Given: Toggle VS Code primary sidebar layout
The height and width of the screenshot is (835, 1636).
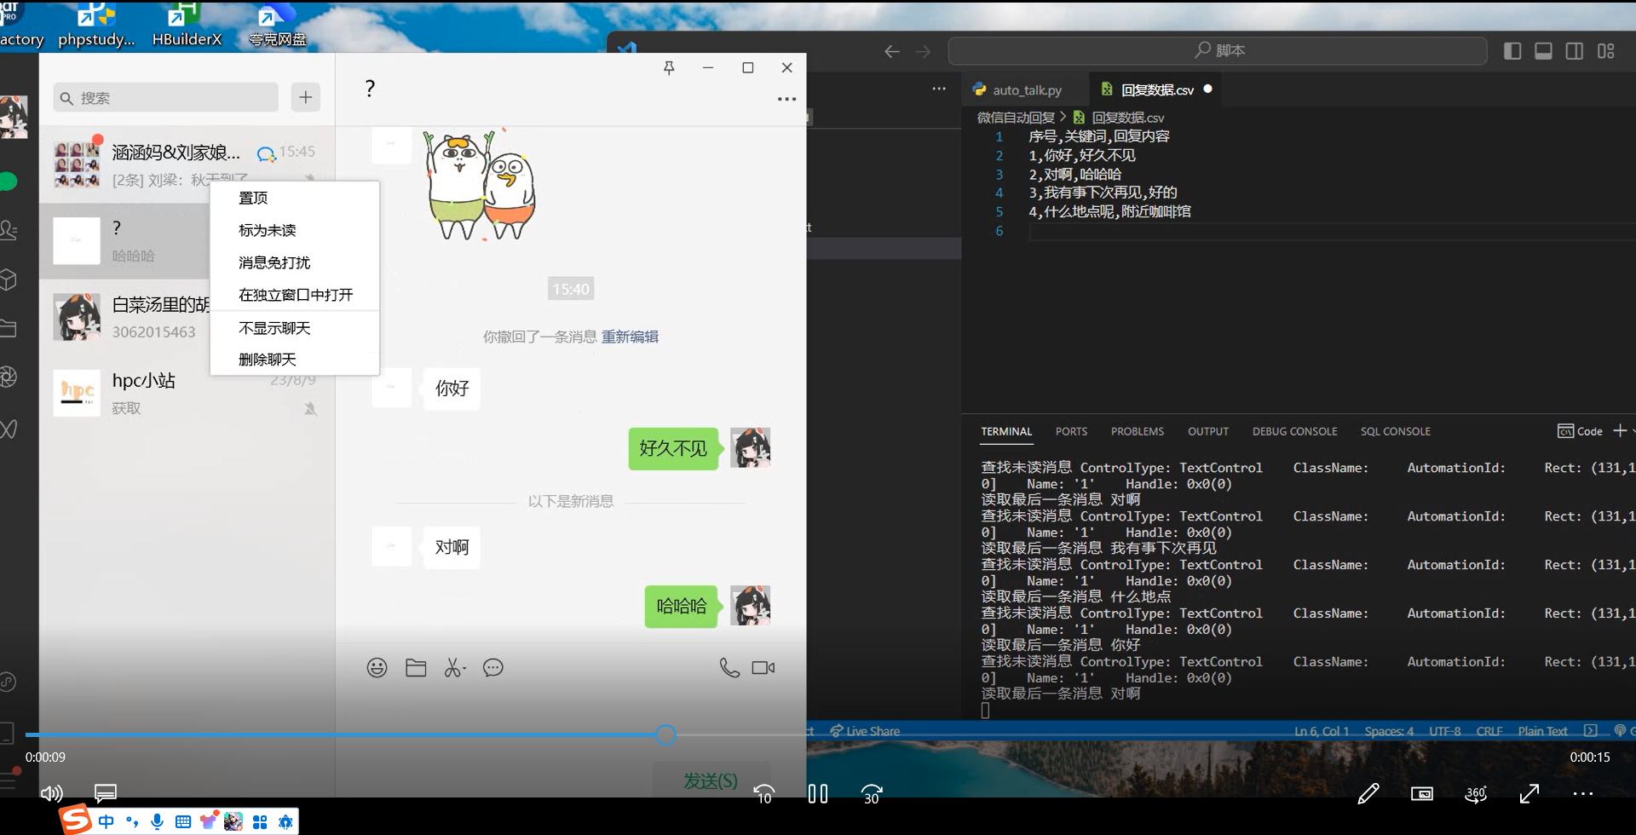Looking at the screenshot, I should pos(1512,51).
